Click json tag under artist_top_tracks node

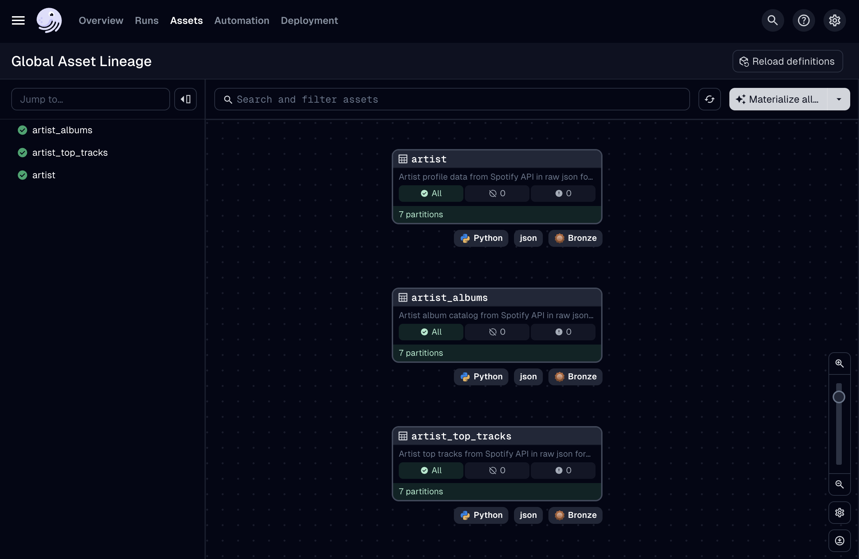[x=528, y=515]
